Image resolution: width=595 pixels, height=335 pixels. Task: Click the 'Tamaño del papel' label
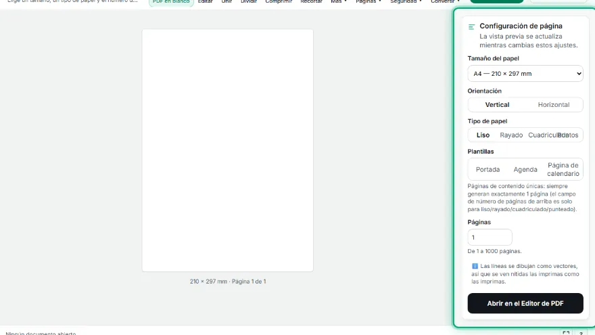[493, 58]
